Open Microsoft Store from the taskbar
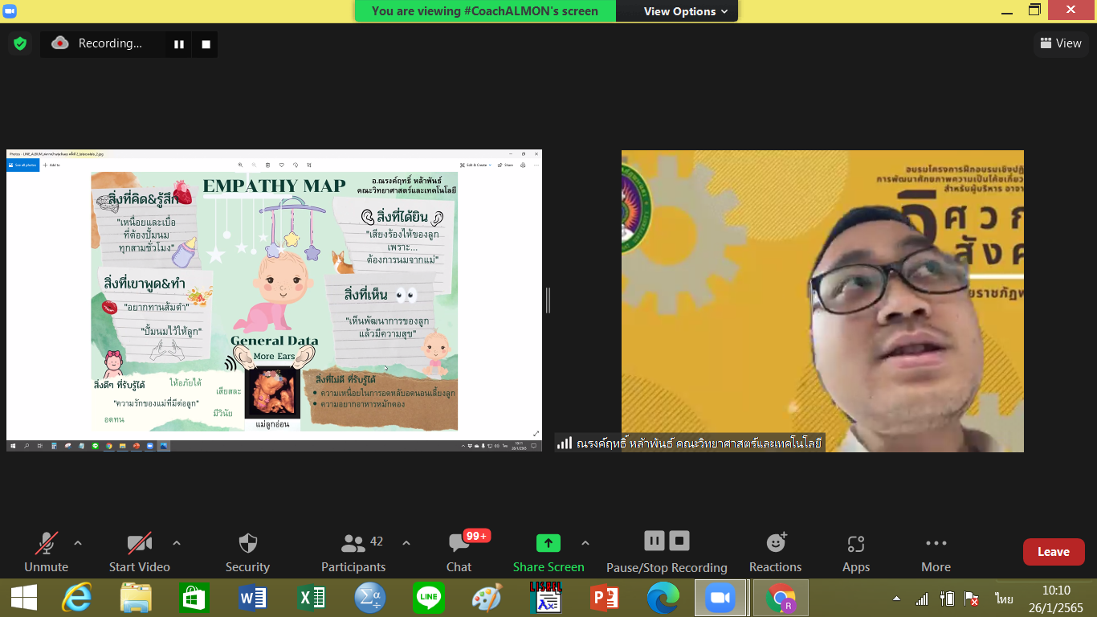This screenshot has height=617, width=1097. coord(195,598)
